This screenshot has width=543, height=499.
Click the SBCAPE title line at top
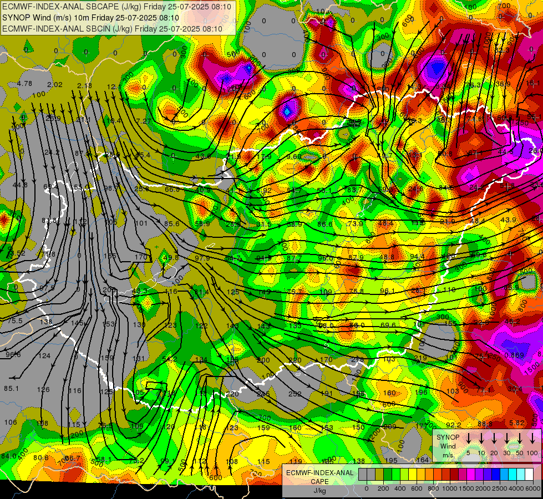[x=118, y=7]
